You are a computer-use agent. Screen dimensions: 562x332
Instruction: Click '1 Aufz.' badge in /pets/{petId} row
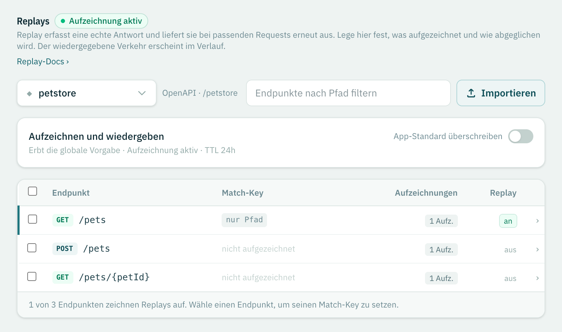(x=441, y=278)
